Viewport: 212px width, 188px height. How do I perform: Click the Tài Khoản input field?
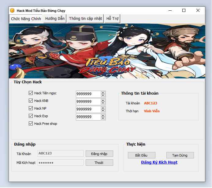coord(61,153)
